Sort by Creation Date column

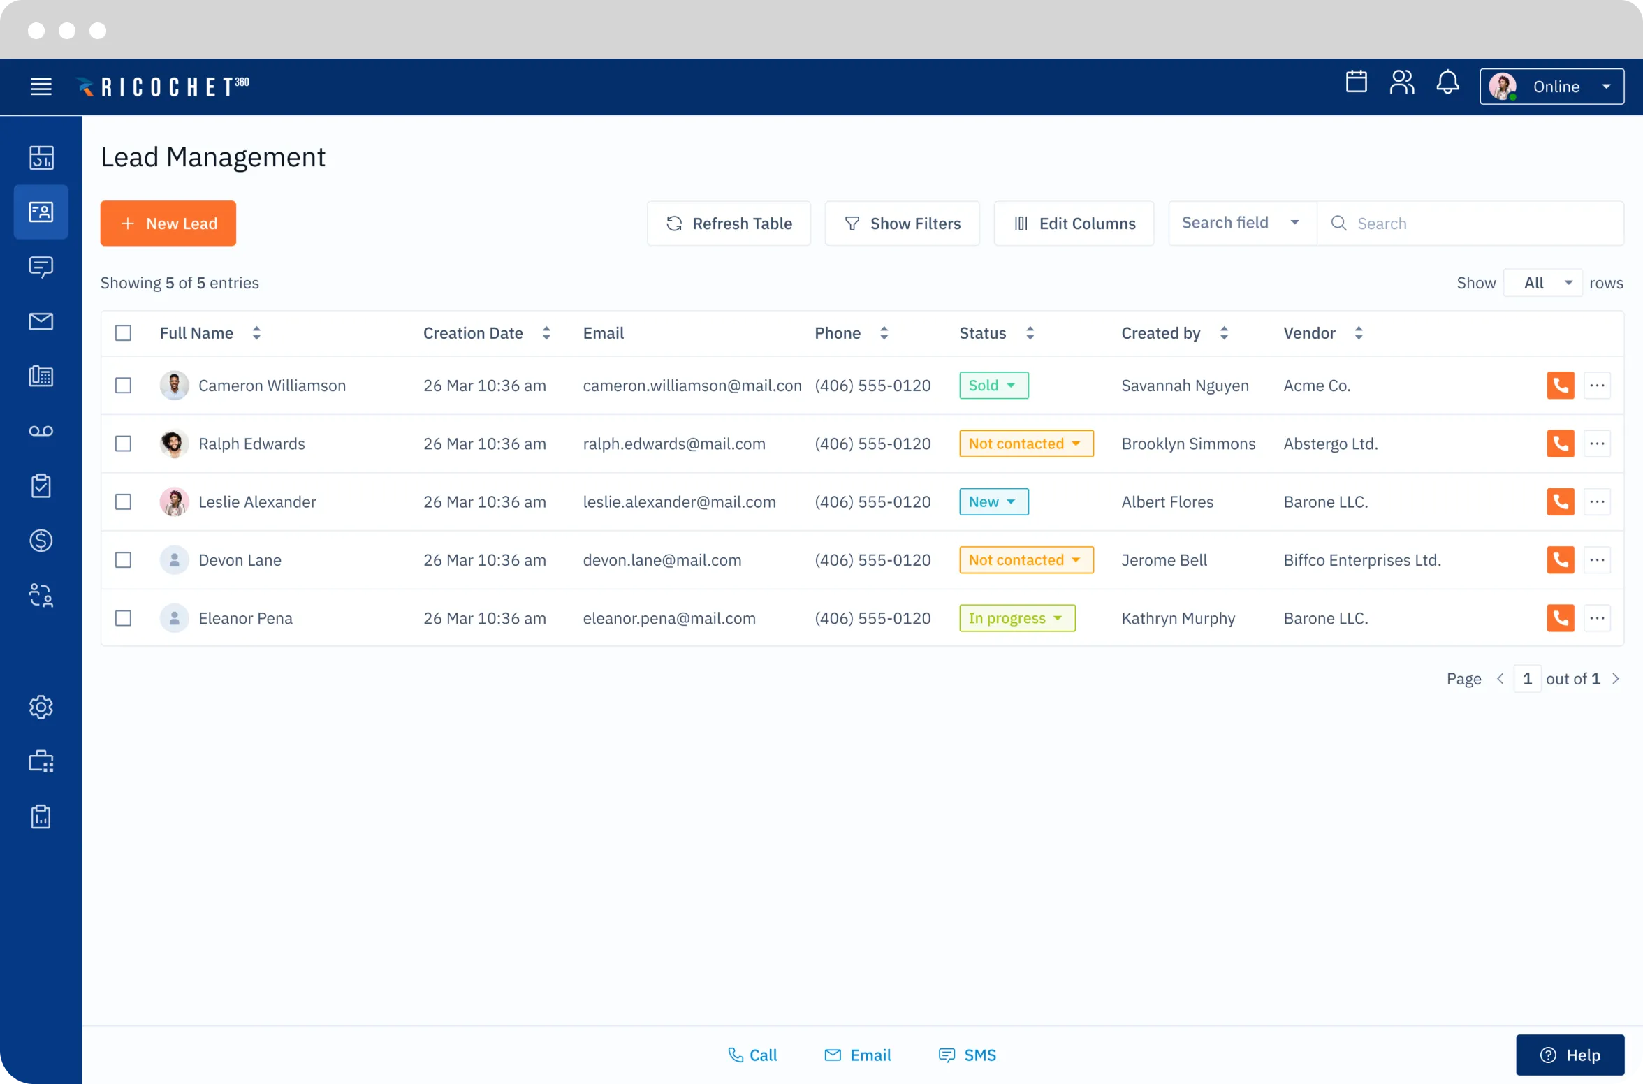[x=546, y=333]
